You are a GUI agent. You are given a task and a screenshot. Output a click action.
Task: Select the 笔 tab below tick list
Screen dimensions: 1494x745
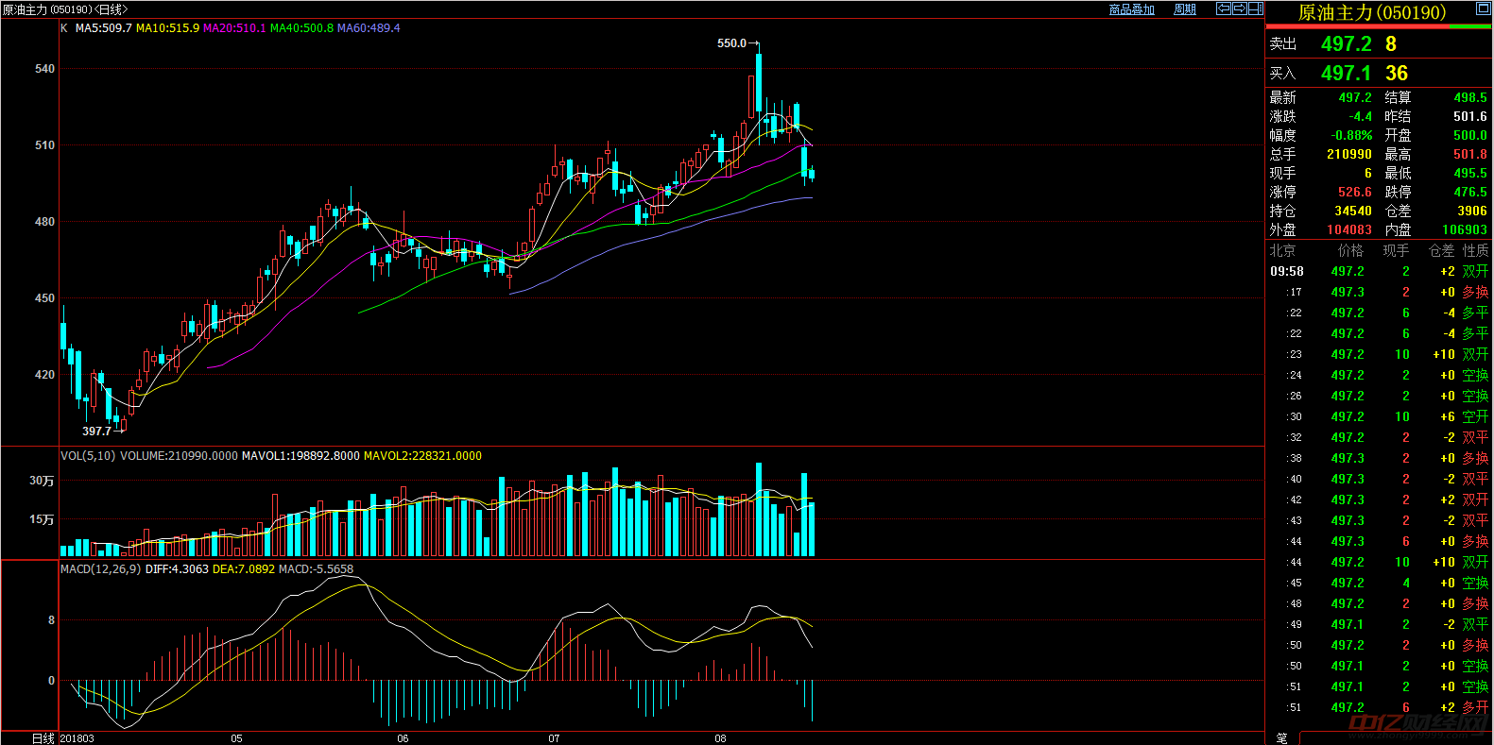click(x=1282, y=737)
